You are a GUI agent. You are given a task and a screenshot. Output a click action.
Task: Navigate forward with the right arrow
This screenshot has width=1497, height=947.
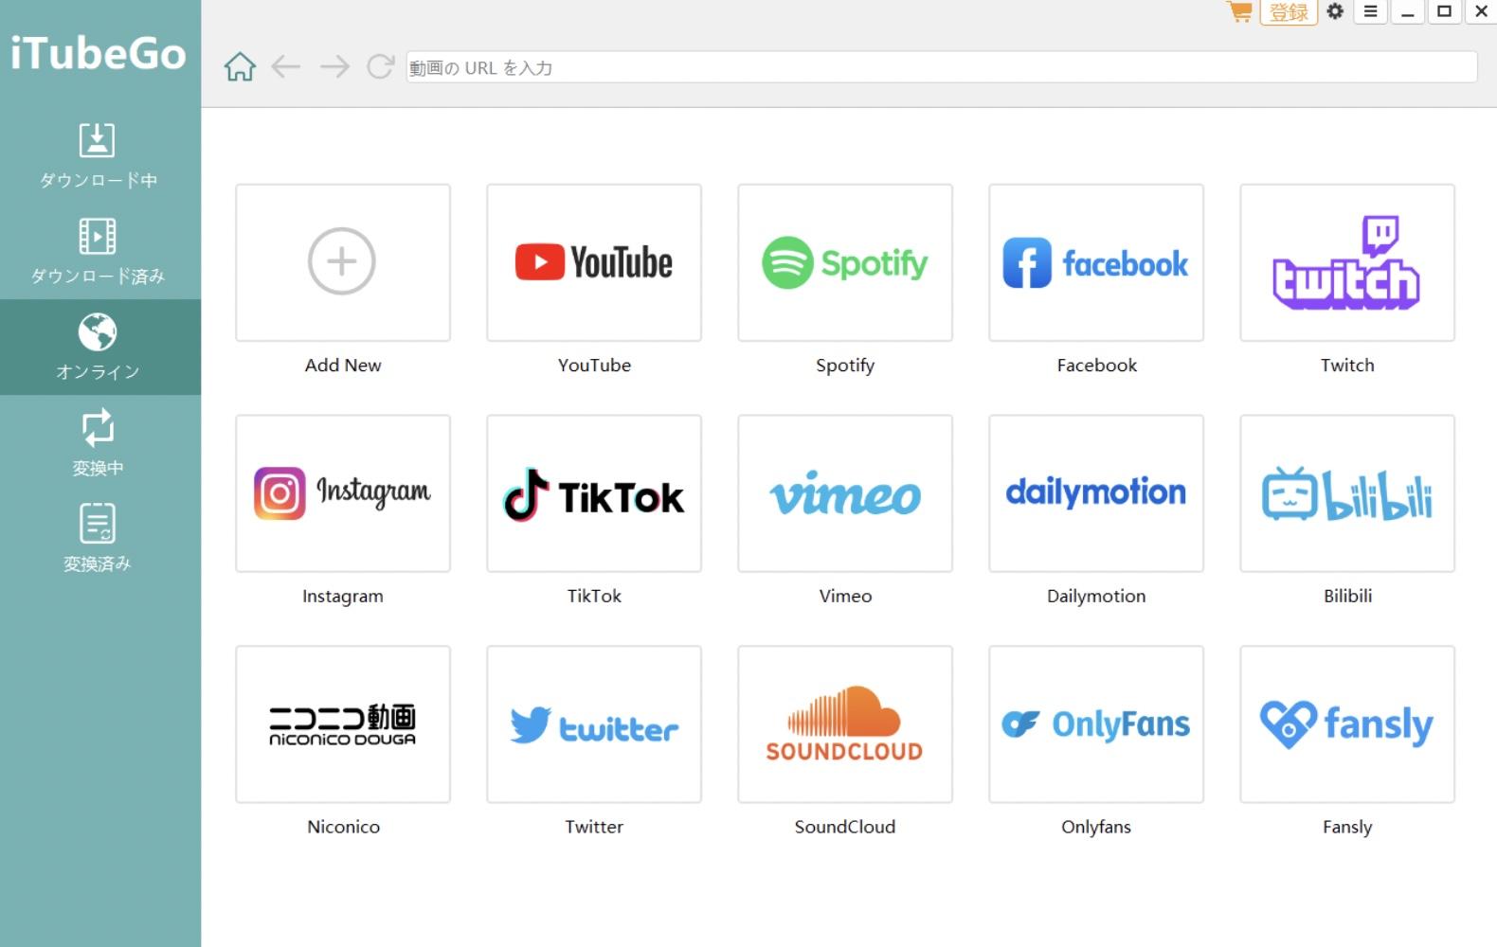point(334,67)
